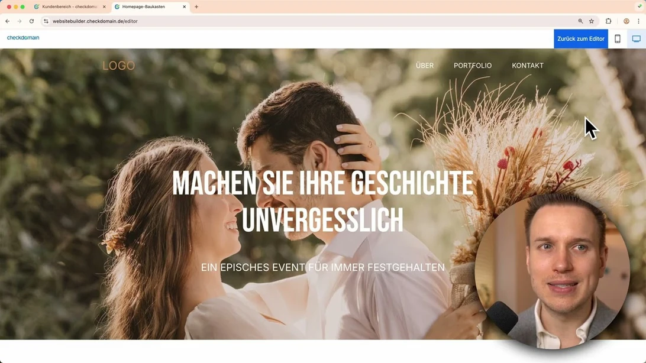Open site information next to the URL
This screenshot has width=646, height=363.
(46, 21)
